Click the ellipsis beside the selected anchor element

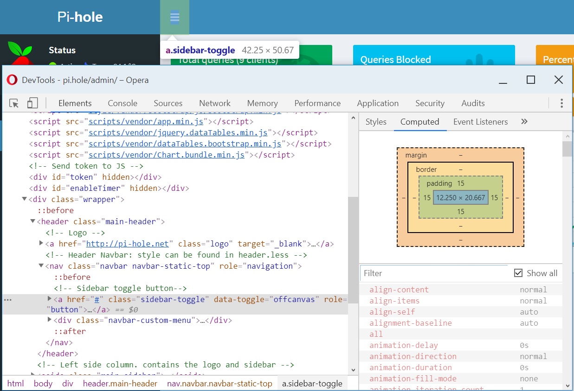(7, 299)
